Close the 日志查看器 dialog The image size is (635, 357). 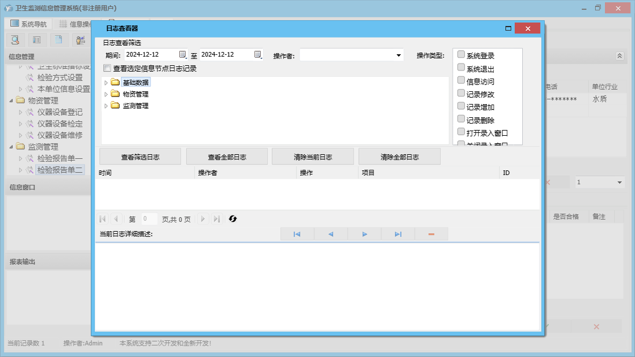527,28
